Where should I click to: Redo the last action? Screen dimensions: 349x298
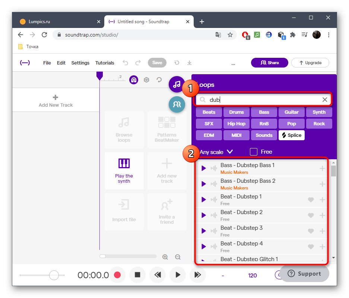coord(138,63)
